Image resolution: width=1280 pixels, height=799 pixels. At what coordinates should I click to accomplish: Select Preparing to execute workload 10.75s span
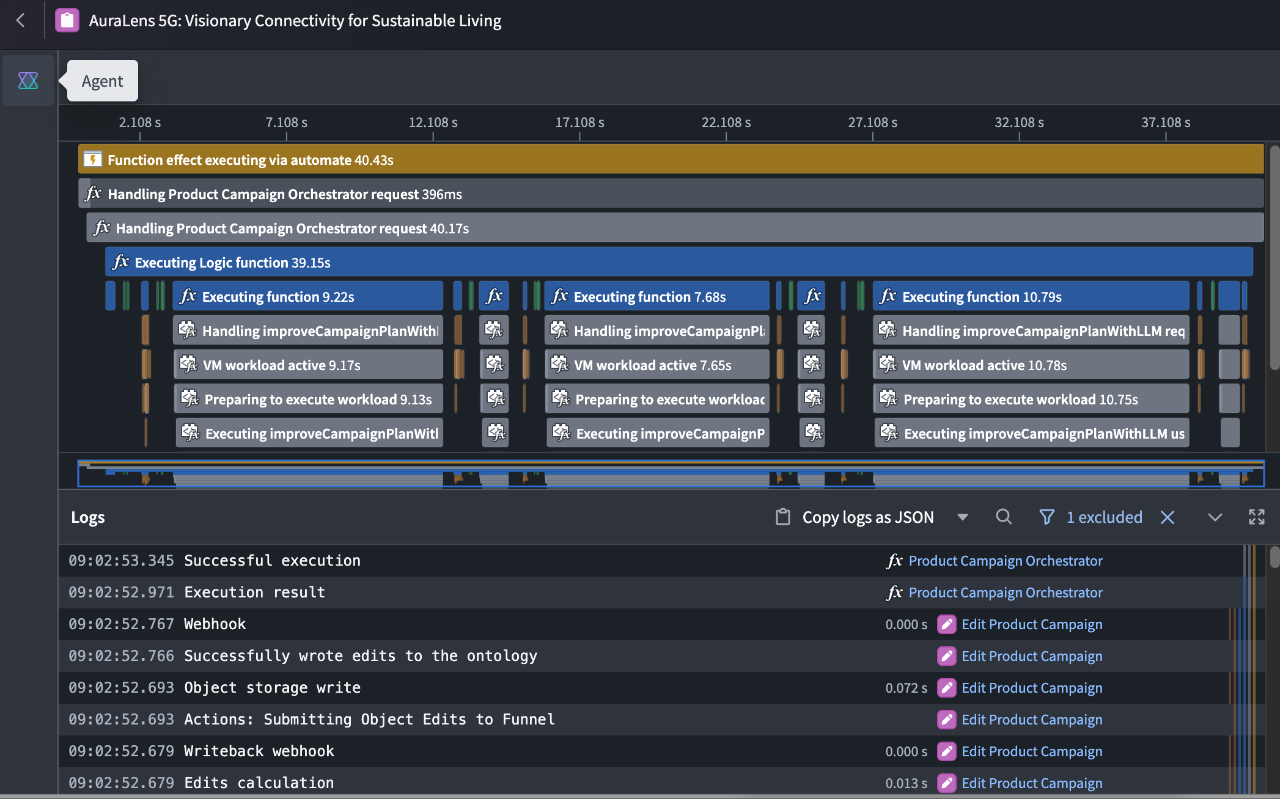pyautogui.click(x=1032, y=399)
